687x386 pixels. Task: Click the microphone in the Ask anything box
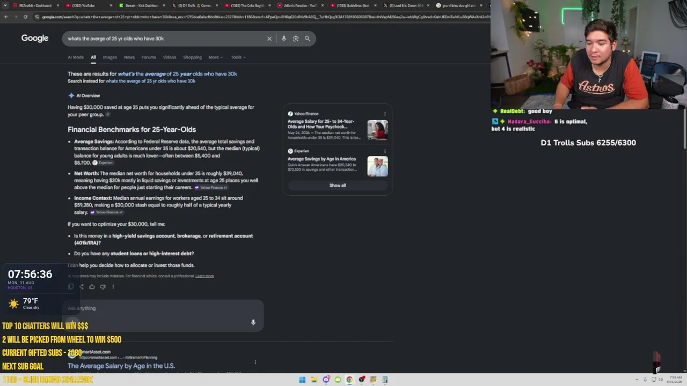(253, 322)
